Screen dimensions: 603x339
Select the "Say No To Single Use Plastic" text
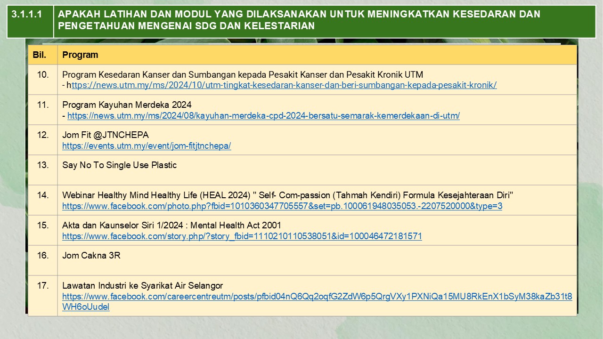[x=120, y=165]
